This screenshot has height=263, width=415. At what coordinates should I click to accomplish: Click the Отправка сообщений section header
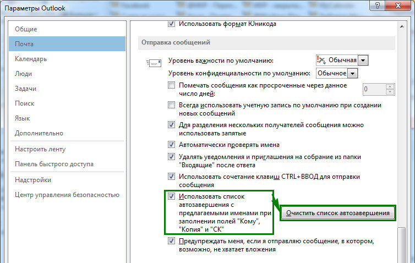tap(266, 42)
